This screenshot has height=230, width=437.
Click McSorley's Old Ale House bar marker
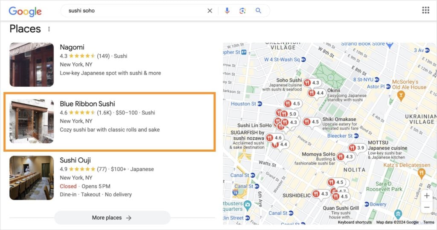pos(401,96)
